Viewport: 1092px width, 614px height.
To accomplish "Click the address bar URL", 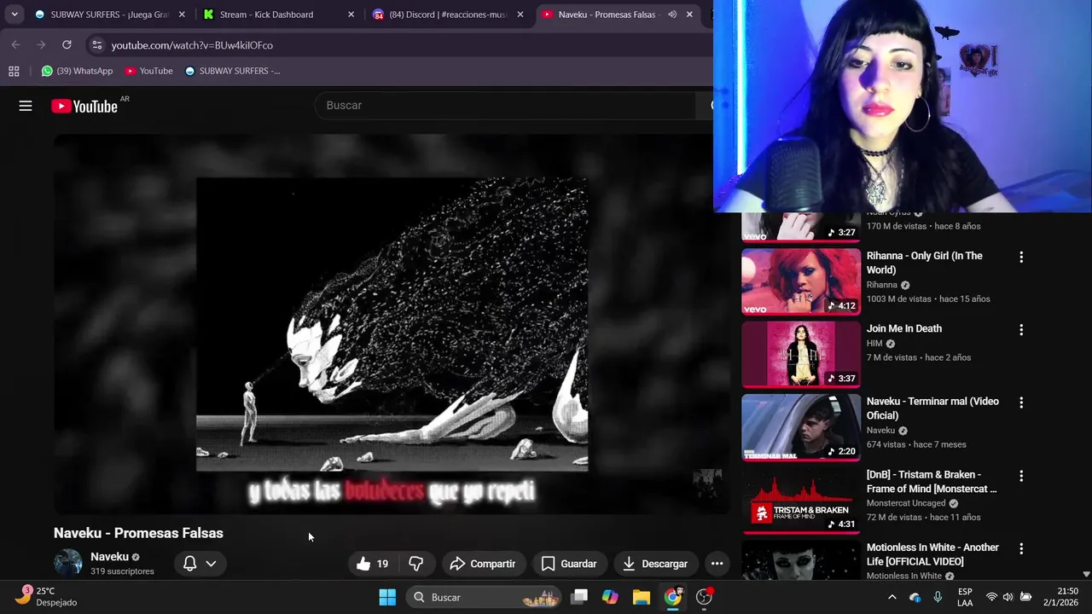I will coord(192,45).
